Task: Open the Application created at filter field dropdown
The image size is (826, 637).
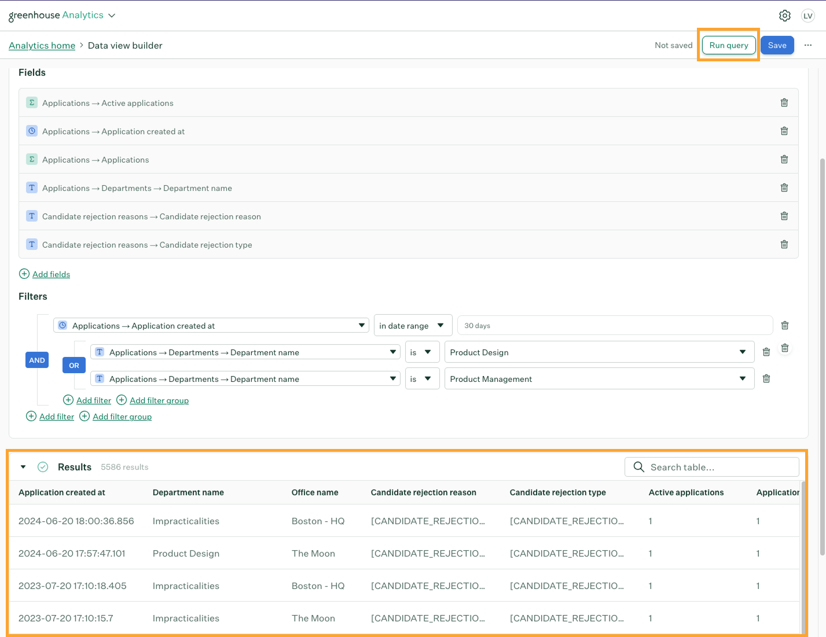Action: [x=211, y=325]
